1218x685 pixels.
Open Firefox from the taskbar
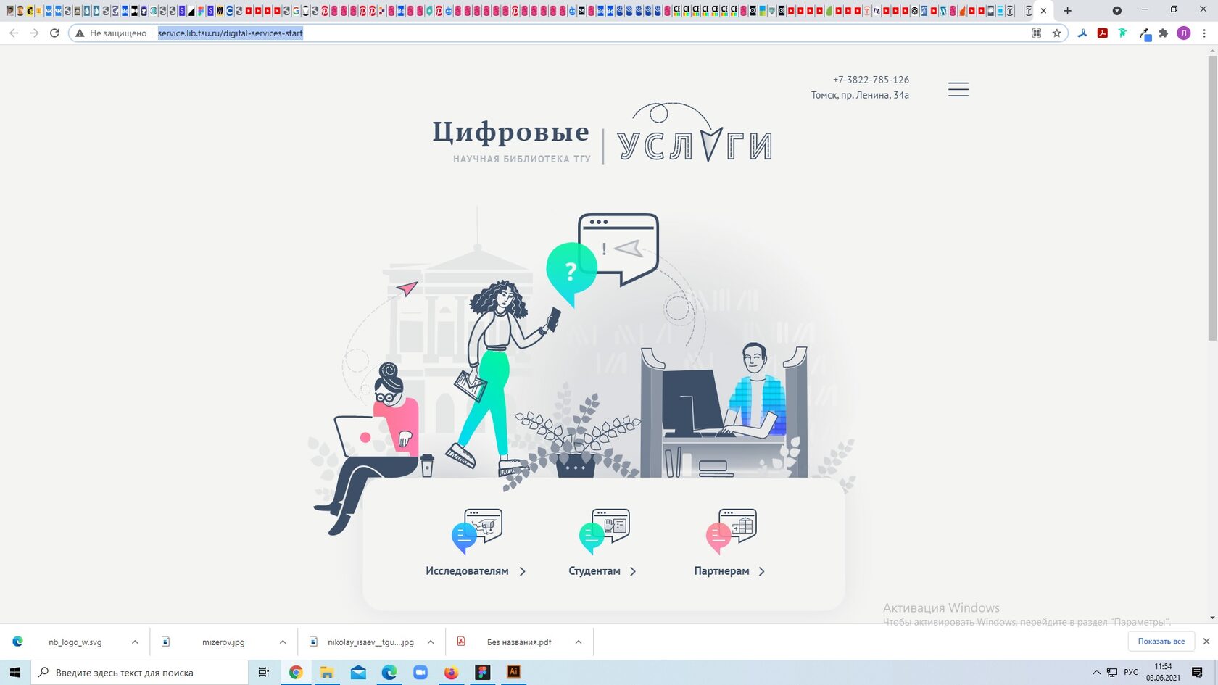pos(451,673)
